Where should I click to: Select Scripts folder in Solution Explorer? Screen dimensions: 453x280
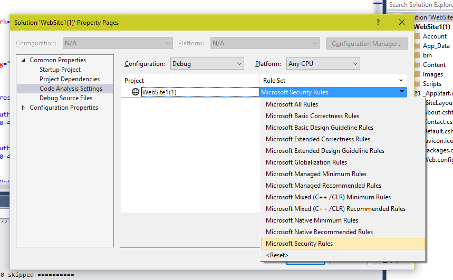pos(432,84)
